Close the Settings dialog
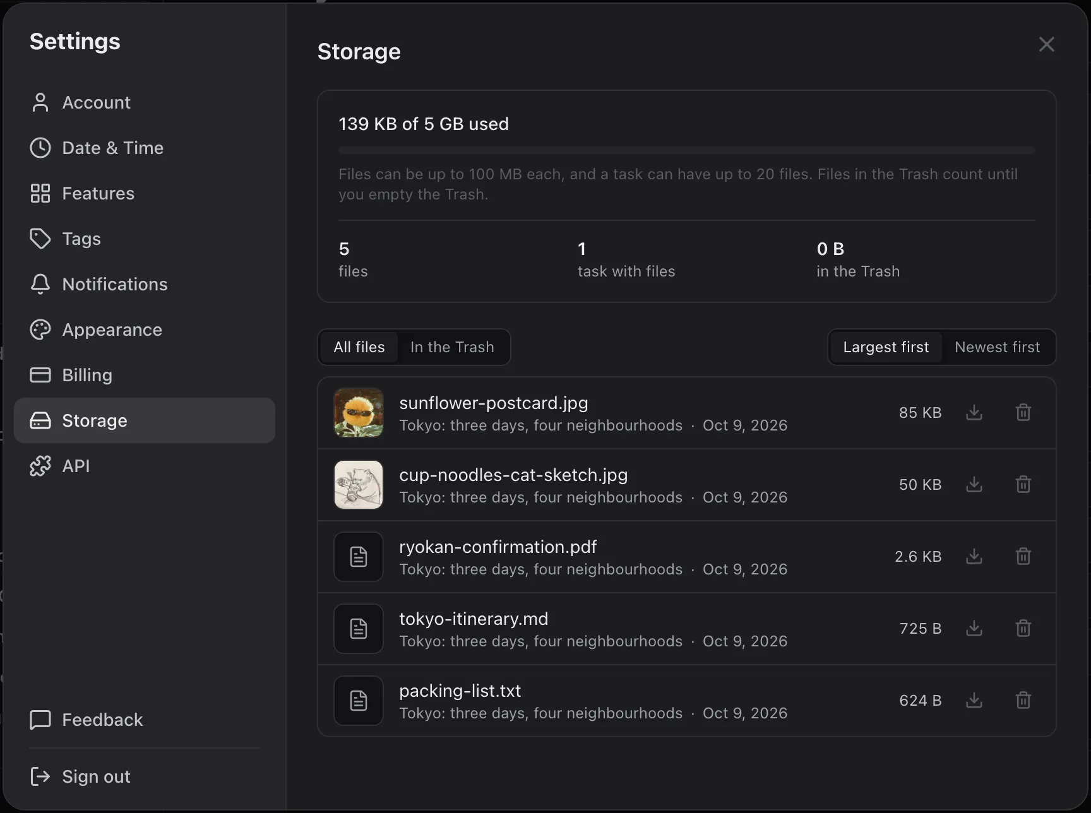The width and height of the screenshot is (1091, 813). coord(1047,44)
